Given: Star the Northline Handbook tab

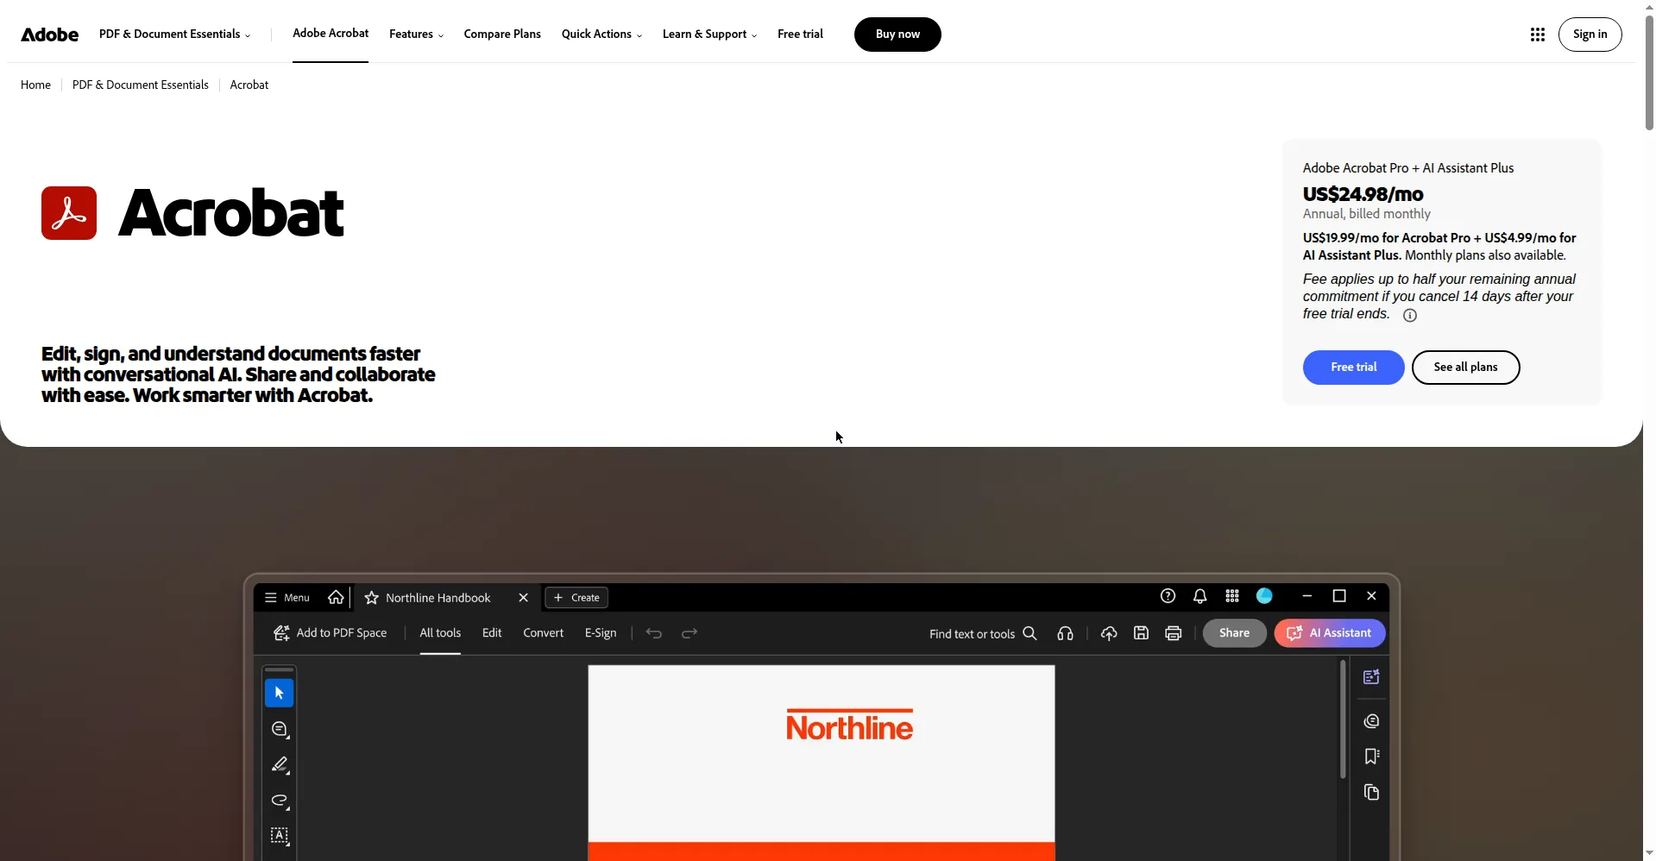Looking at the screenshot, I should [372, 598].
